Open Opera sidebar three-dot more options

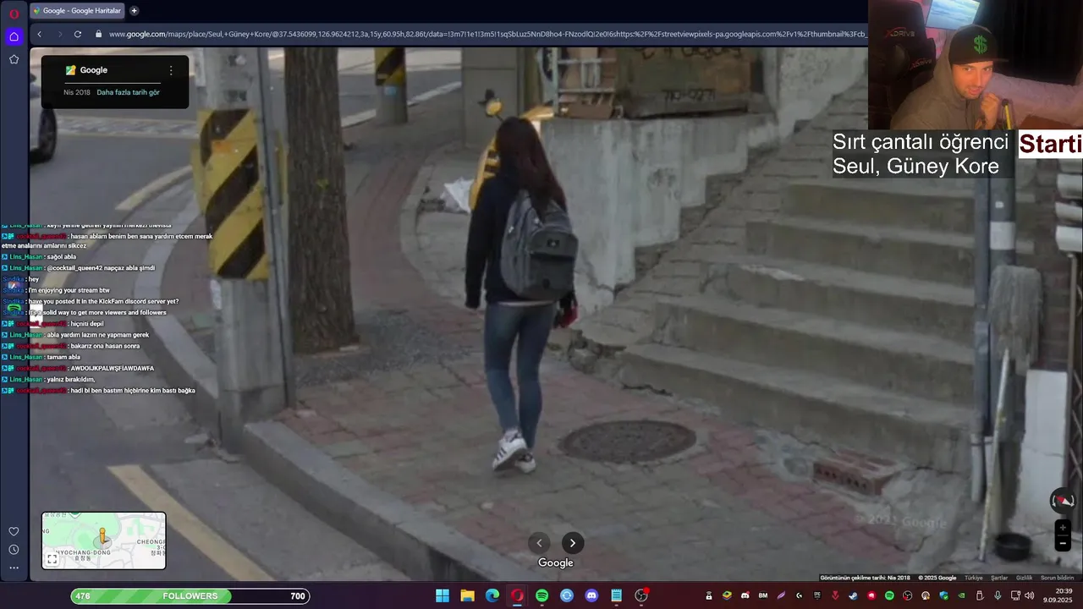tap(14, 568)
